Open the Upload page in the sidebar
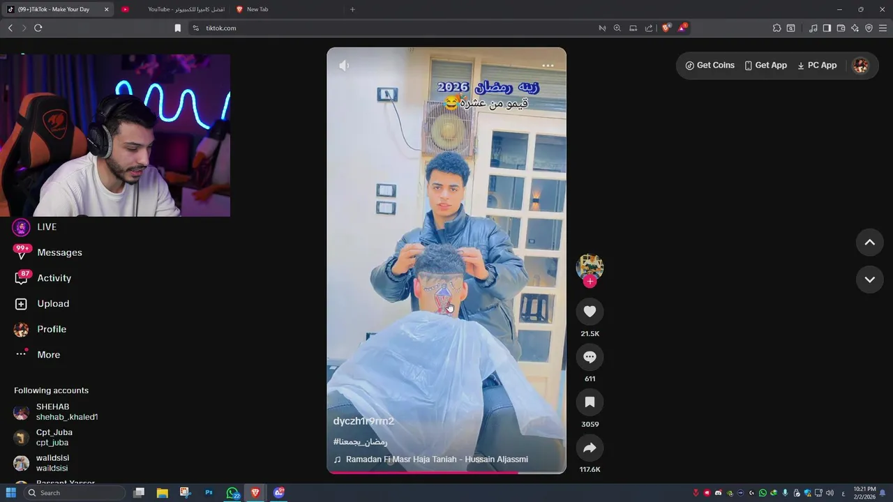The height and width of the screenshot is (502, 893). click(x=42, y=304)
